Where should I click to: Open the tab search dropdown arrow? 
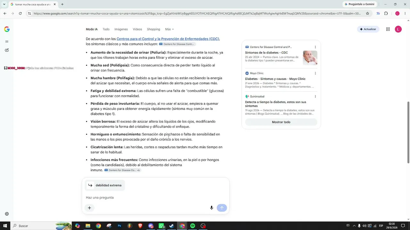tap(4, 4)
